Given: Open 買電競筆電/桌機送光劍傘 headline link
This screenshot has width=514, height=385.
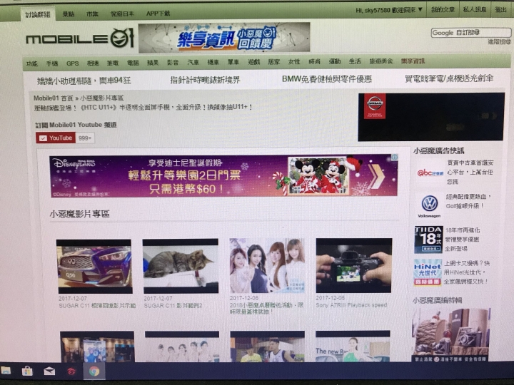Looking at the screenshot, I should [x=449, y=78].
